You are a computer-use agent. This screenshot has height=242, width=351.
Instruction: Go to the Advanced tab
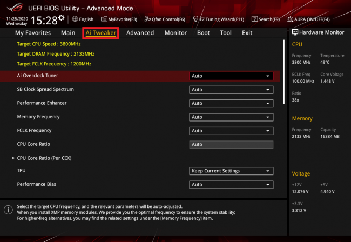[x=140, y=33]
